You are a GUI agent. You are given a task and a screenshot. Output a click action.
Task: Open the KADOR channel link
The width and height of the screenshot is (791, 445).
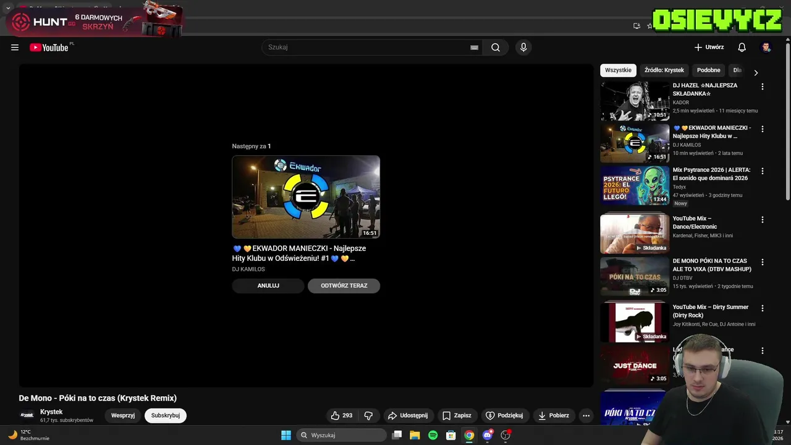point(681,103)
